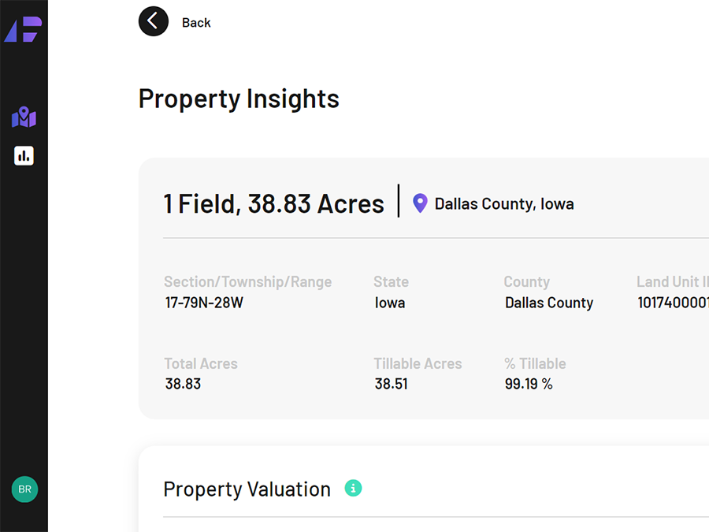This screenshot has height=532, width=709.
Task: Select the Total Acres value 38.83
Action: pos(183,384)
